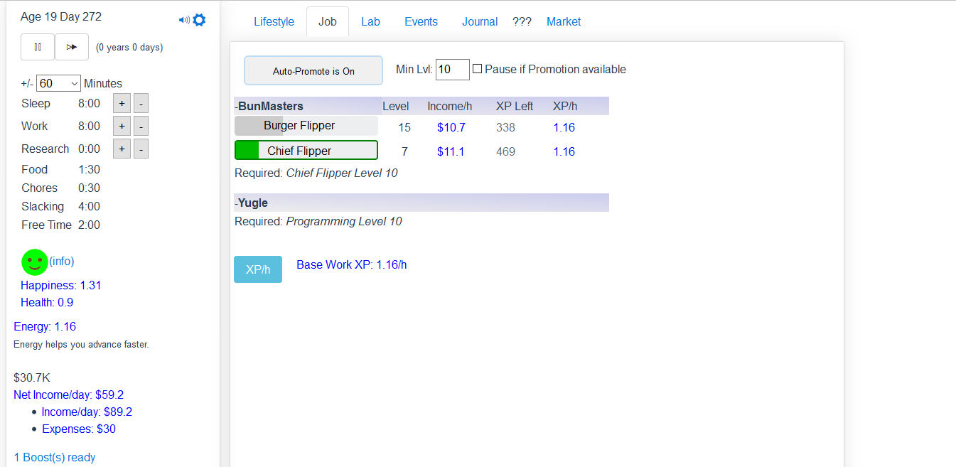
Task: Click Slacking 4:00 time row
Action: (61, 206)
